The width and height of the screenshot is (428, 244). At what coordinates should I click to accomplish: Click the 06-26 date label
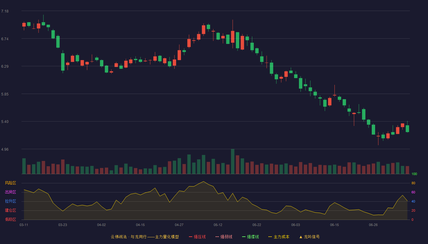(373, 225)
